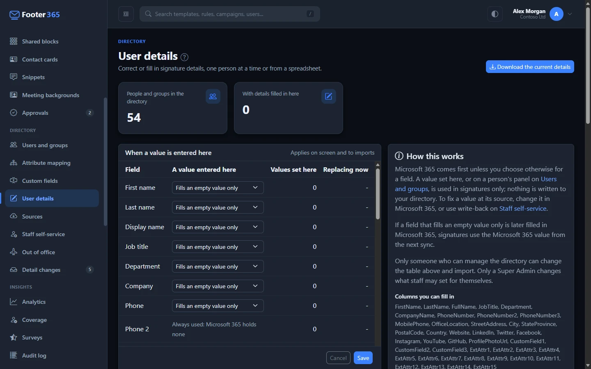Click the Footer 365 envelope logo
Image resolution: width=591 pixels, height=369 pixels.
tap(14, 15)
